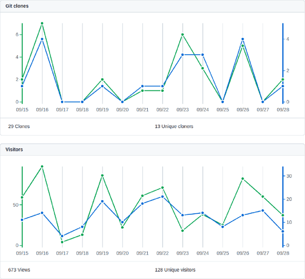Click the Git clones section heading

coord(17,6)
